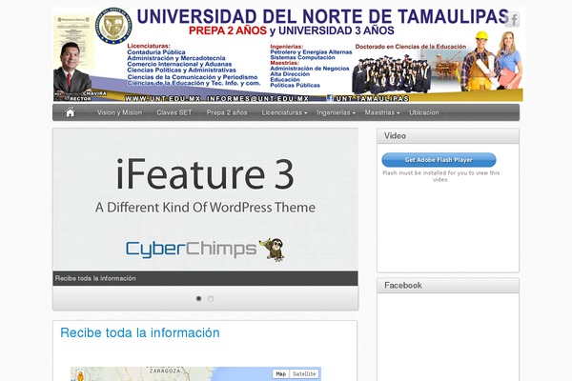Click the Facebook widget heading

coord(403,285)
